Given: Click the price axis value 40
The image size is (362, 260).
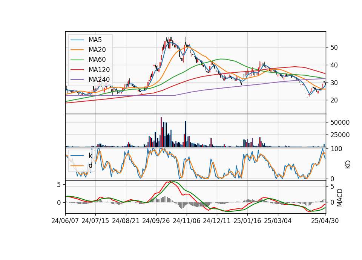Looking at the screenshot, I should (334, 65).
